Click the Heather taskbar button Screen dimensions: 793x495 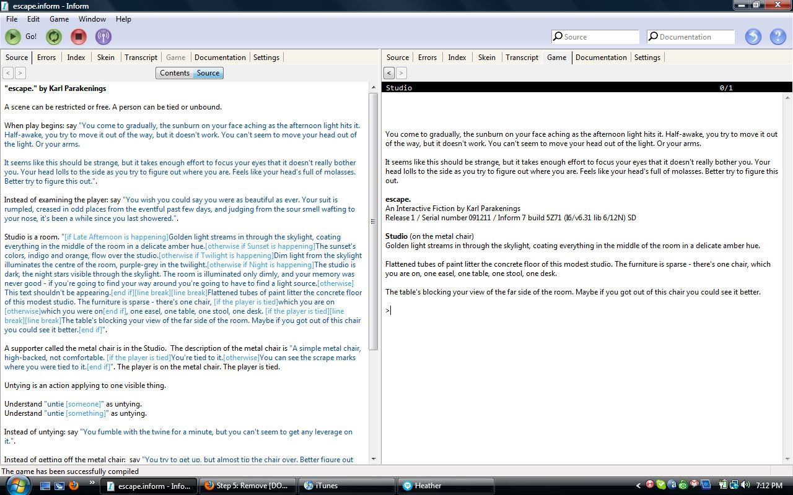[x=445, y=486]
